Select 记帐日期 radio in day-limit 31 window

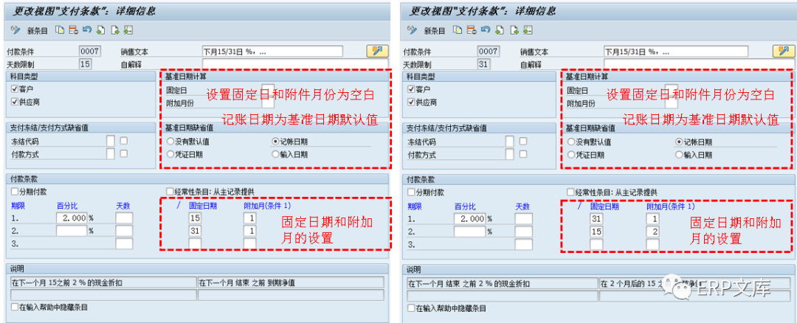tap(678, 142)
